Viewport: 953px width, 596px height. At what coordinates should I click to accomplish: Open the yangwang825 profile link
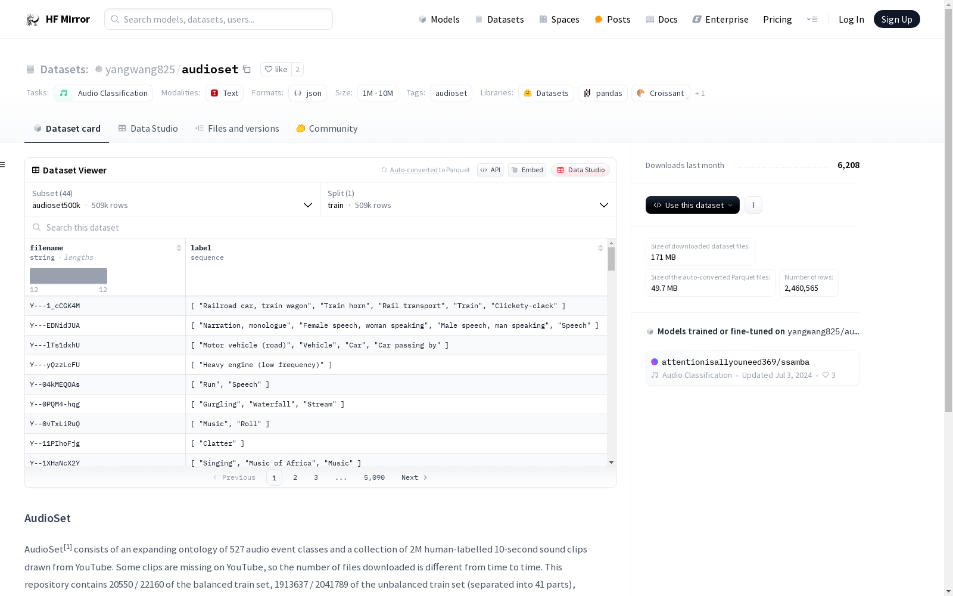pos(140,69)
